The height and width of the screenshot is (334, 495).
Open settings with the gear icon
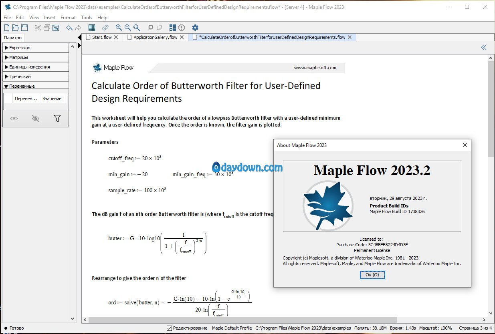point(195,28)
